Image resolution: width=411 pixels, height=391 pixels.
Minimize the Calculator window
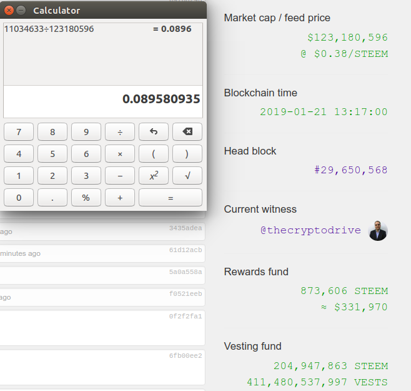21,10
